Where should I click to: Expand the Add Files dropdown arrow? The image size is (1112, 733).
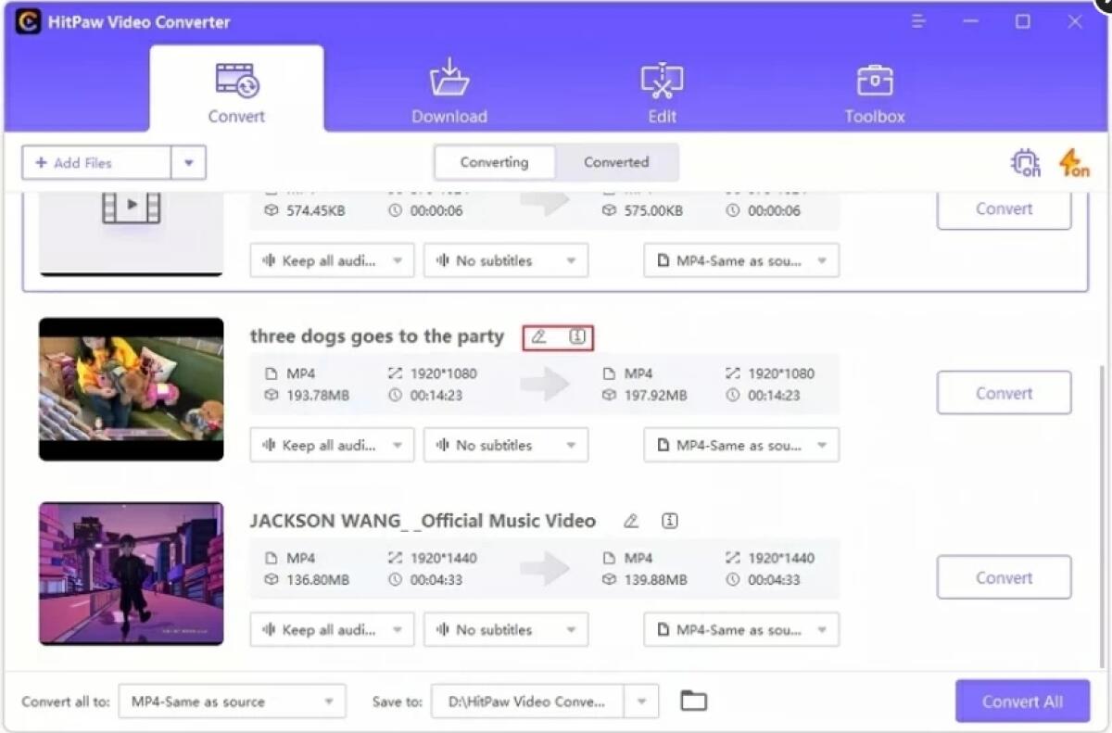[188, 162]
